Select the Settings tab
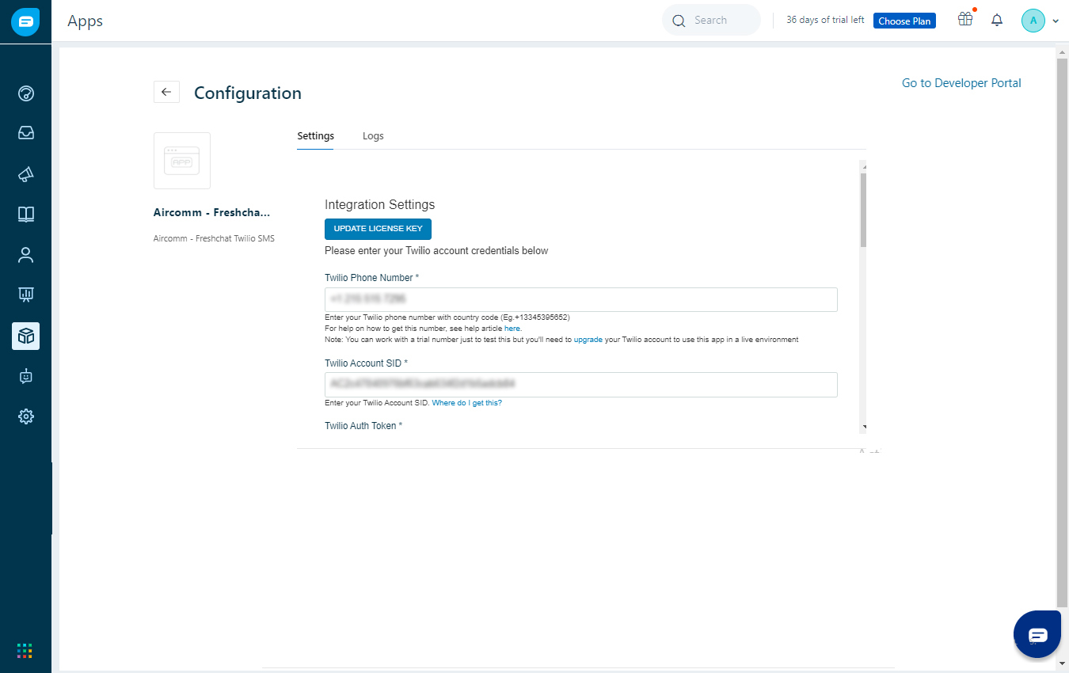Screen dimensions: 1069x673 coord(315,135)
